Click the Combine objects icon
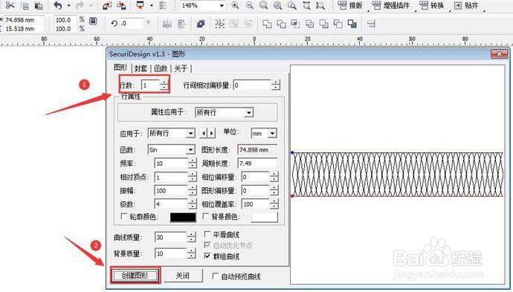Image resolution: width=513 pixels, height=292 pixels. tap(201, 24)
